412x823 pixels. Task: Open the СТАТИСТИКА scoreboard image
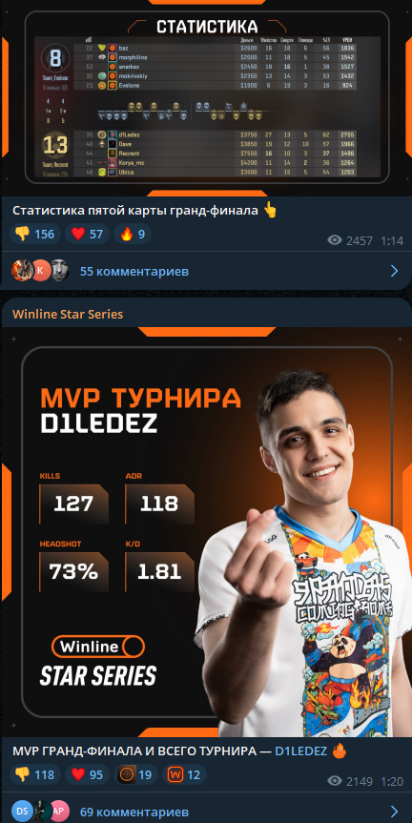(206, 98)
